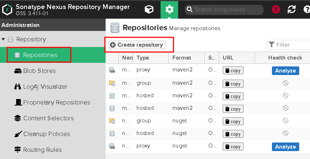This screenshot has width=310, height=159.
Task: Click the Routing Rules signpost icon
Action: (18, 150)
